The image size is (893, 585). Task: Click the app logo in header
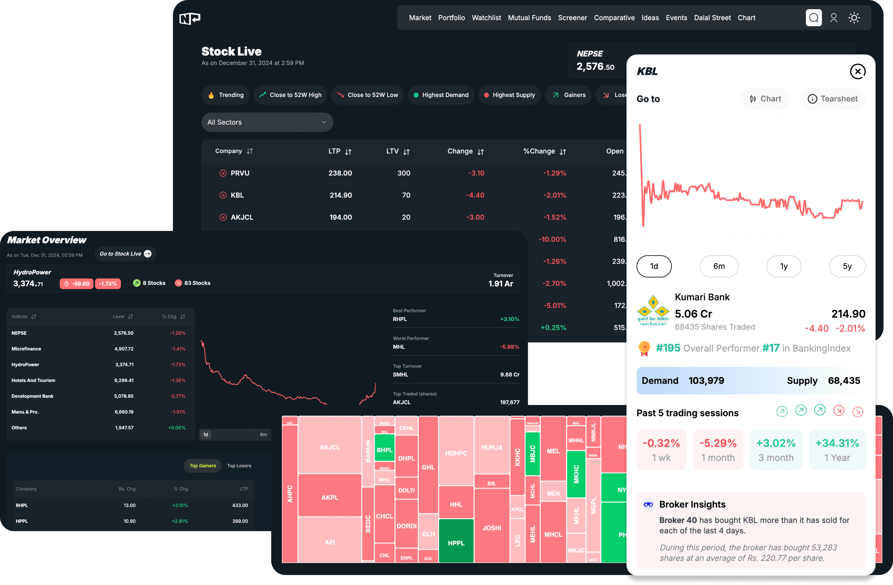click(190, 18)
